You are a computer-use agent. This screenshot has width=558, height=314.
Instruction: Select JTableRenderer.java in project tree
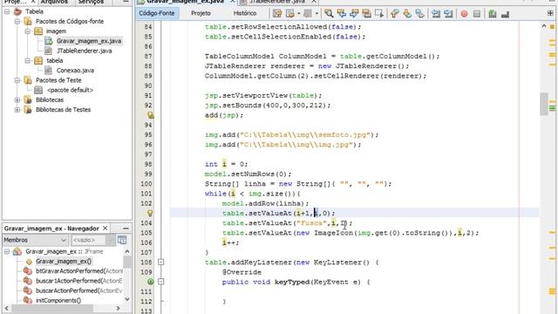[84, 51]
